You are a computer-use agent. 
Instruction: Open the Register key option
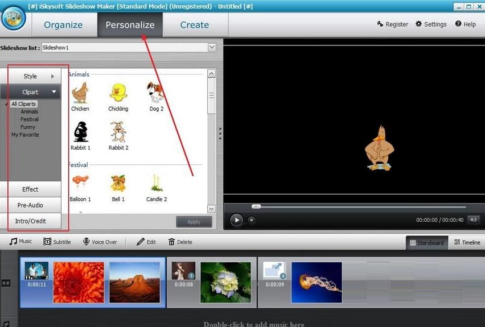tap(393, 24)
